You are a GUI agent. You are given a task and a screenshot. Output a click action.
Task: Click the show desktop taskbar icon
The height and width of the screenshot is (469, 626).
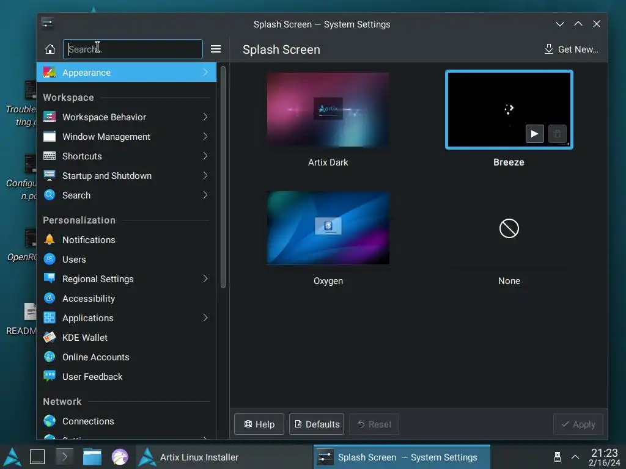(37, 457)
